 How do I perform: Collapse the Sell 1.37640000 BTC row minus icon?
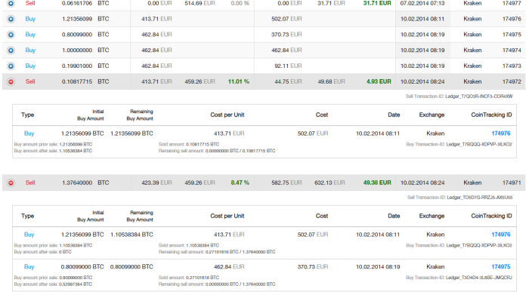(x=11, y=183)
